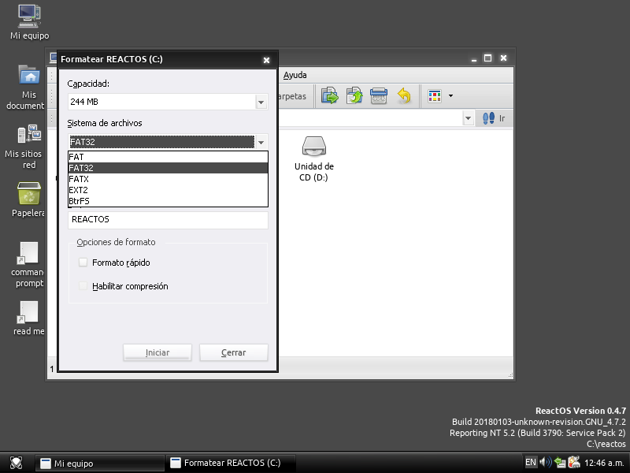
Task: Click the selected FAT32 combo box field
Action: pos(161,142)
